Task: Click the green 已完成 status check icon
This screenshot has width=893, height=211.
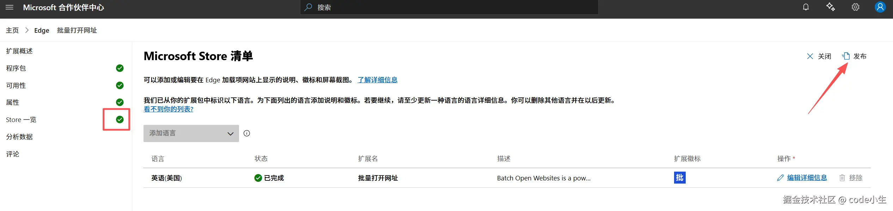Action: pyautogui.click(x=258, y=178)
